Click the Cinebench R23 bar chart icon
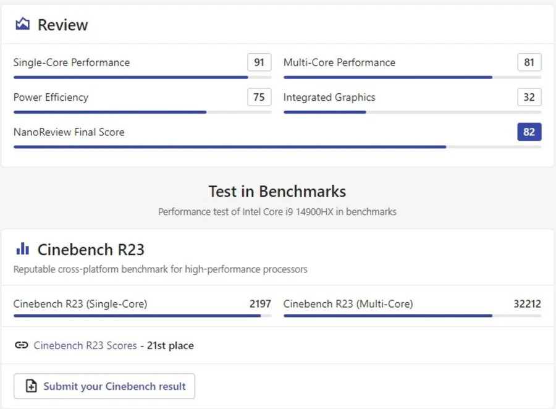This screenshot has width=556, height=409. (23, 248)
